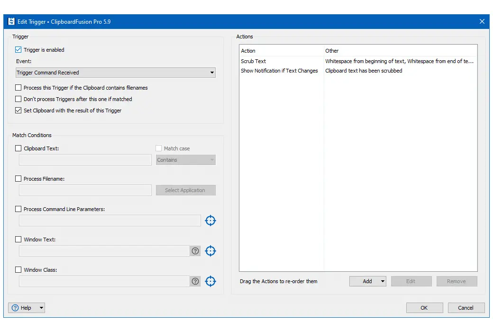Click into the Process Filename input field
The width and height of the screenshot is (493, 332).
click(85, 190)
